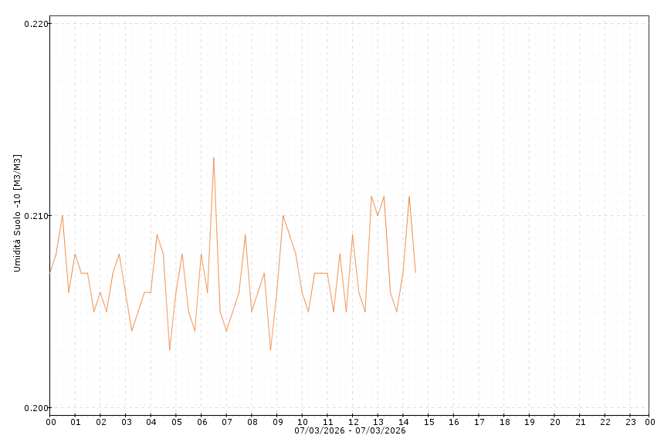The height and width of the screenshot is (442, 664).
Task: Click the date range label 07/03/2026 - 07/03/2026
Action: click(350, 430)
